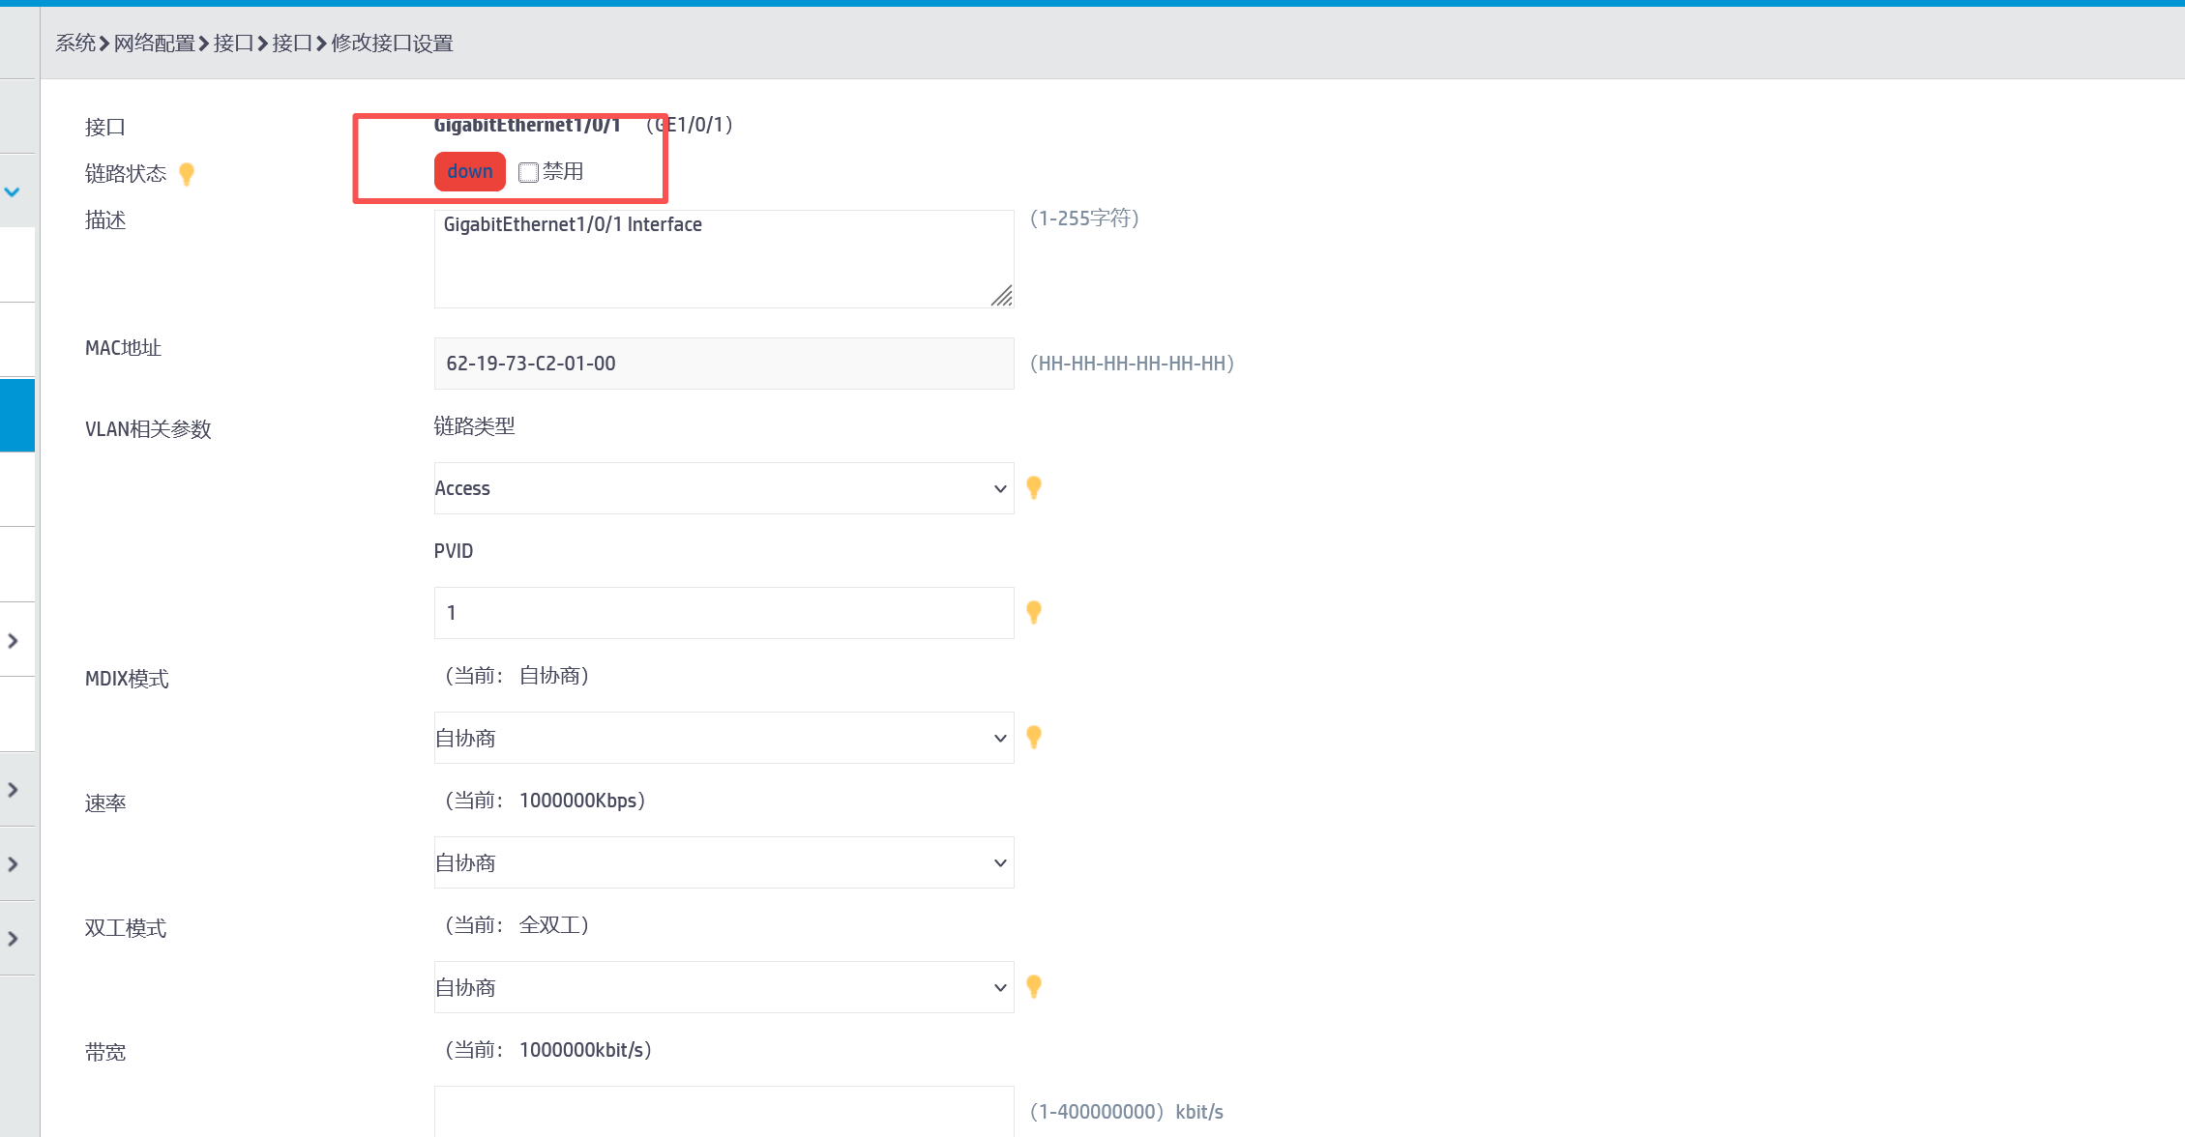Open the MDIX模式 自协商 dropdown
The image size is (2185, 1137).
tap(723, 738)
